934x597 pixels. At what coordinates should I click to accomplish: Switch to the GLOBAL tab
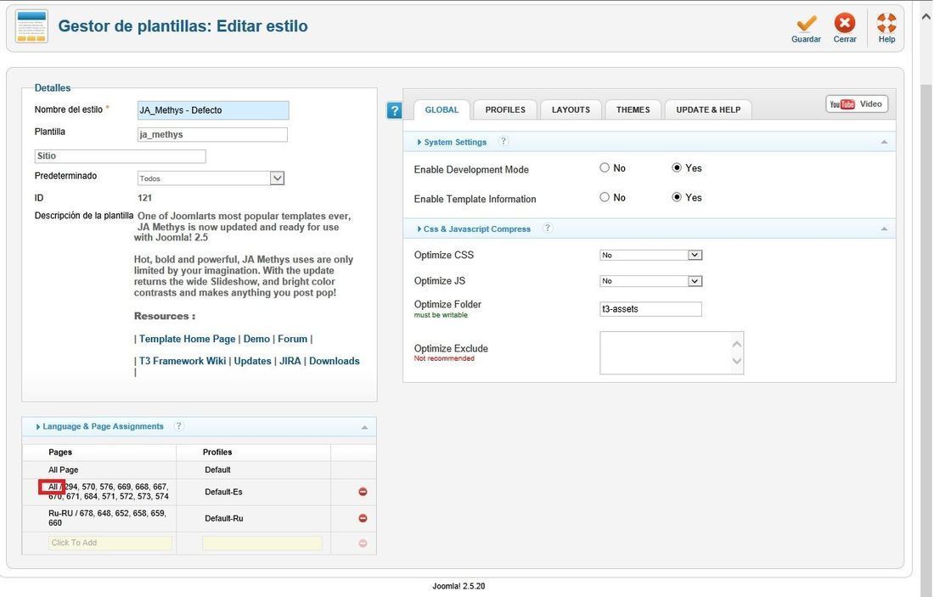pyautogui.click(x=442, y=110)
